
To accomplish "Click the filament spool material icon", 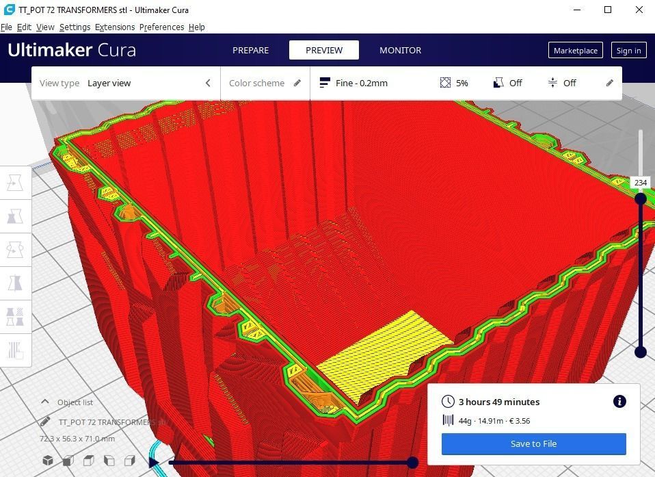I will (x=448, y=420).
